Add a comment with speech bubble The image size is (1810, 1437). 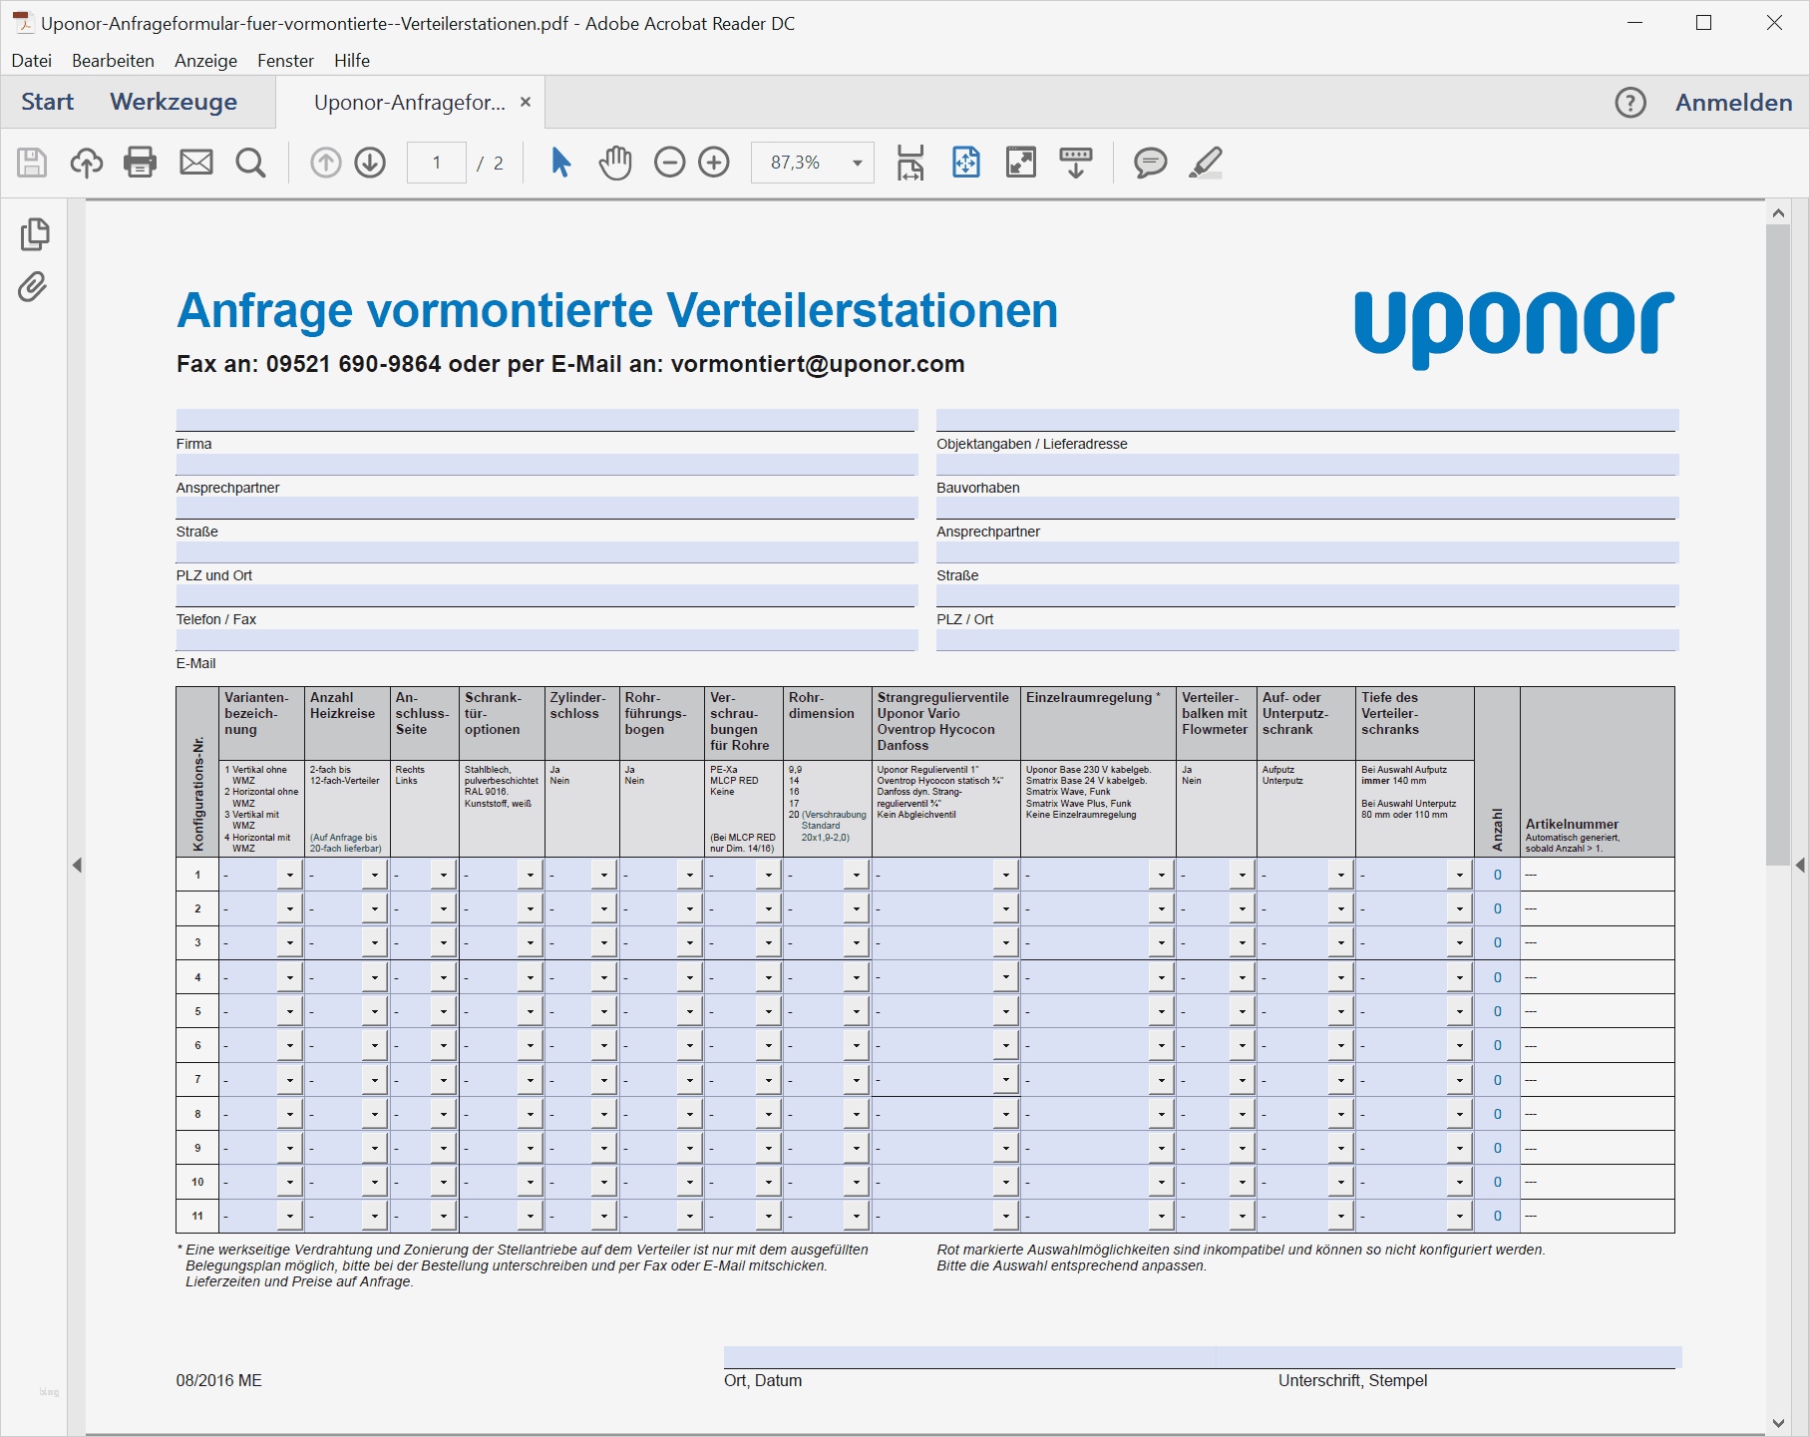(x=1151, y=162)
